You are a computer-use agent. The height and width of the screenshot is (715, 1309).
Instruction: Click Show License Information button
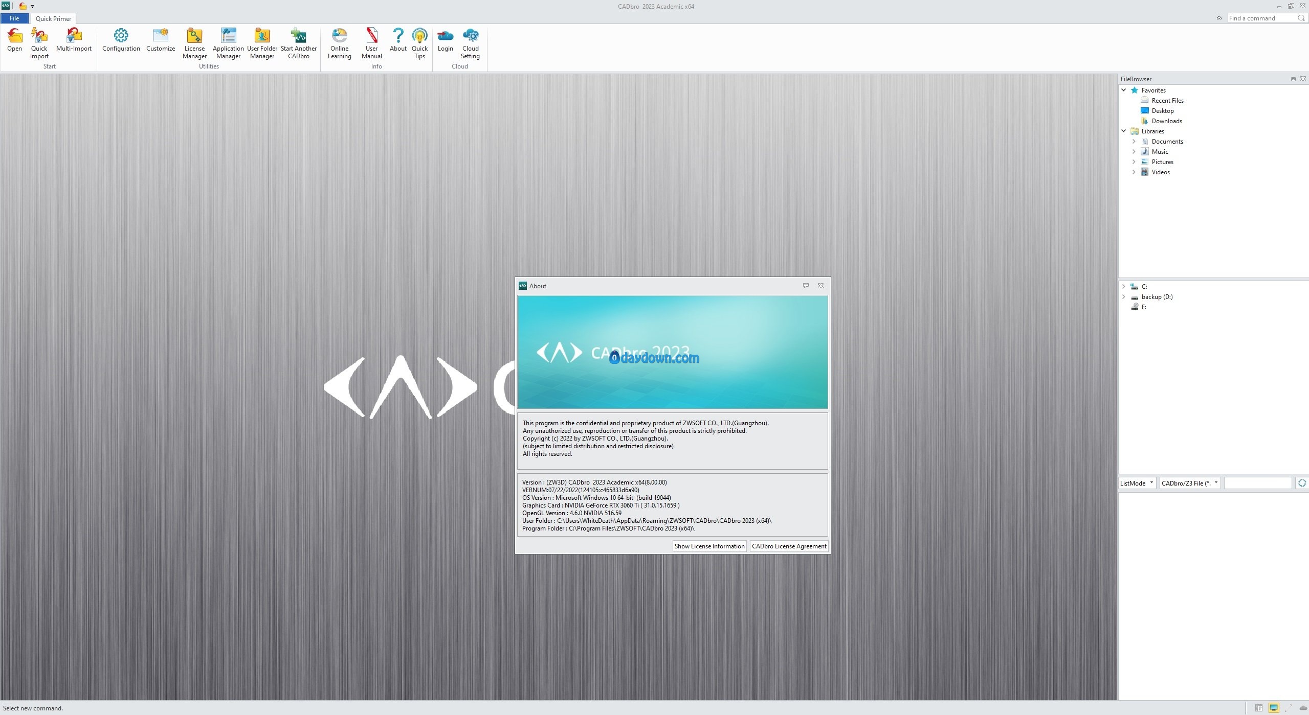pyautogui.click(x=709, y=546)
